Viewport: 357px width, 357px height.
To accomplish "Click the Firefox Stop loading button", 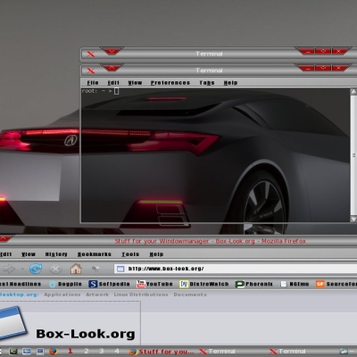I will [x=55, y=269].
